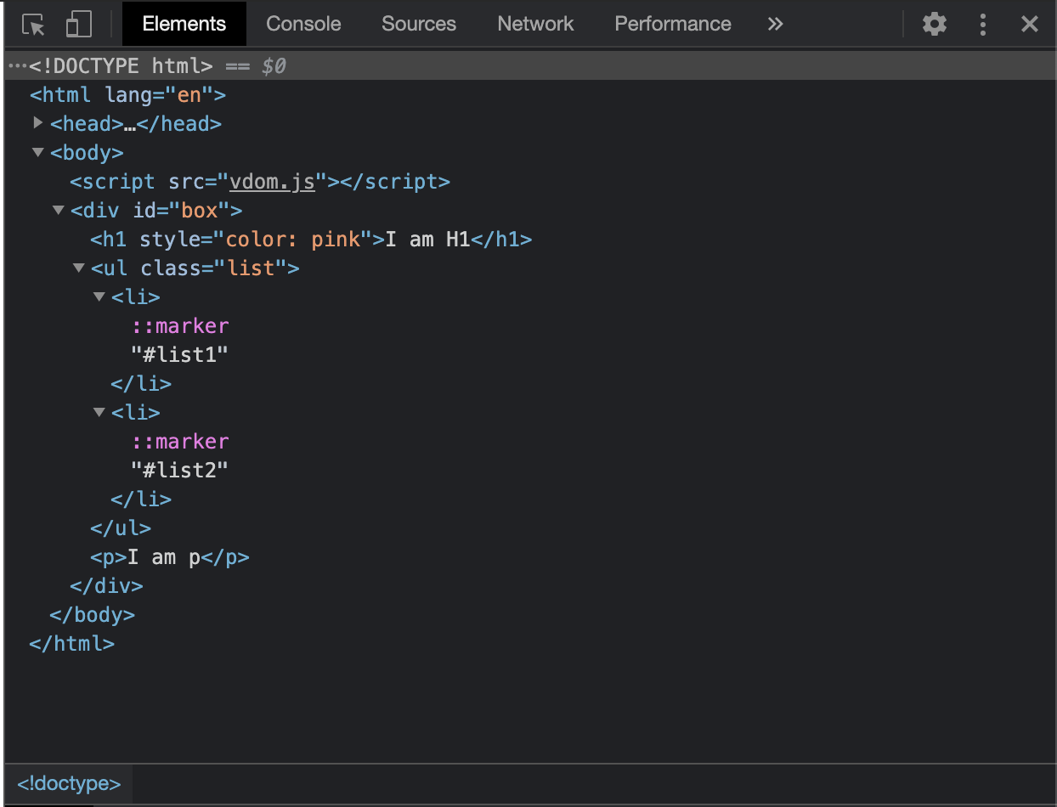This screenshot has height=807, width=1057.
Task: Switch to the Console tab
Action: tap(303, 24)
